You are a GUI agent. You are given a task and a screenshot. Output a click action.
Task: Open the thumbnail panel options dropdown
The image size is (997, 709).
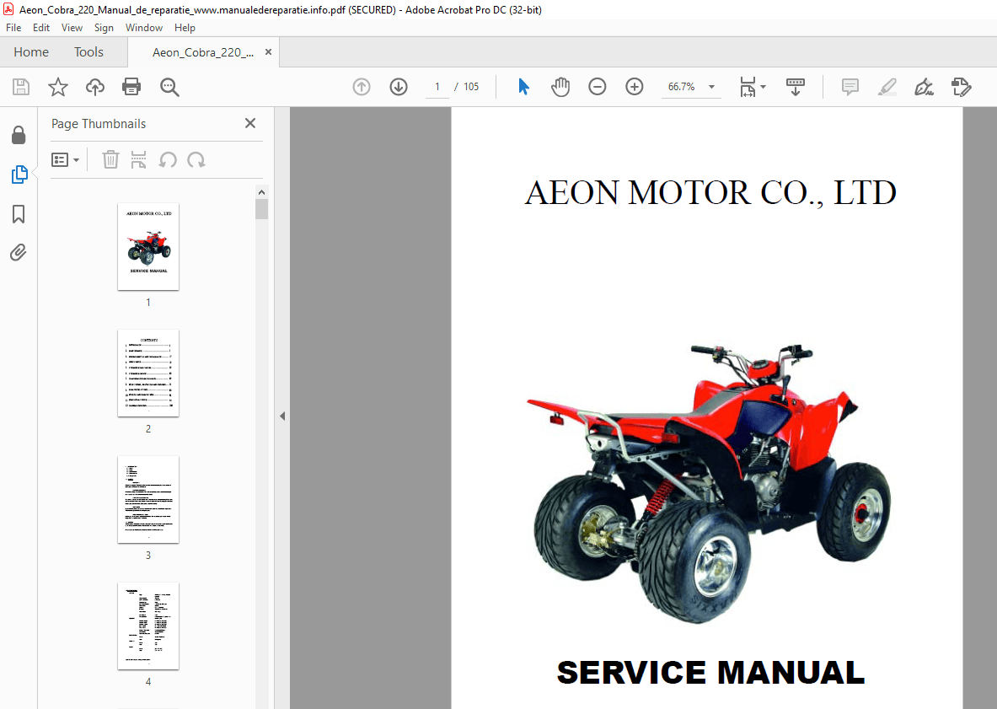click(x=66, y=159)
